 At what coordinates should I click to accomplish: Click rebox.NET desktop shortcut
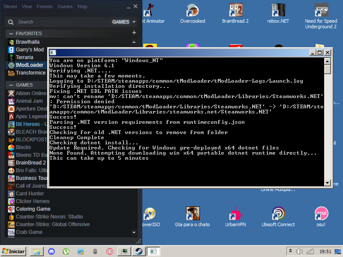pos(278,13)
